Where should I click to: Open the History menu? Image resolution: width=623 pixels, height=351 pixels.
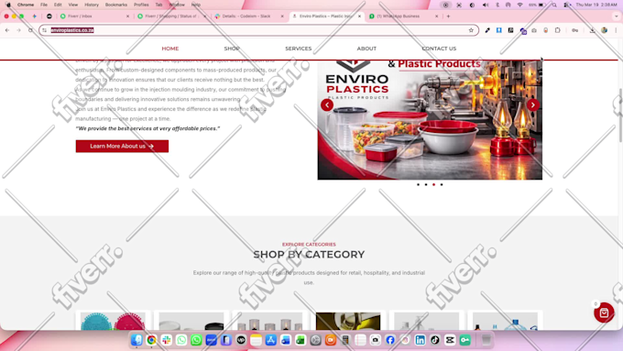tap(92, 5)
